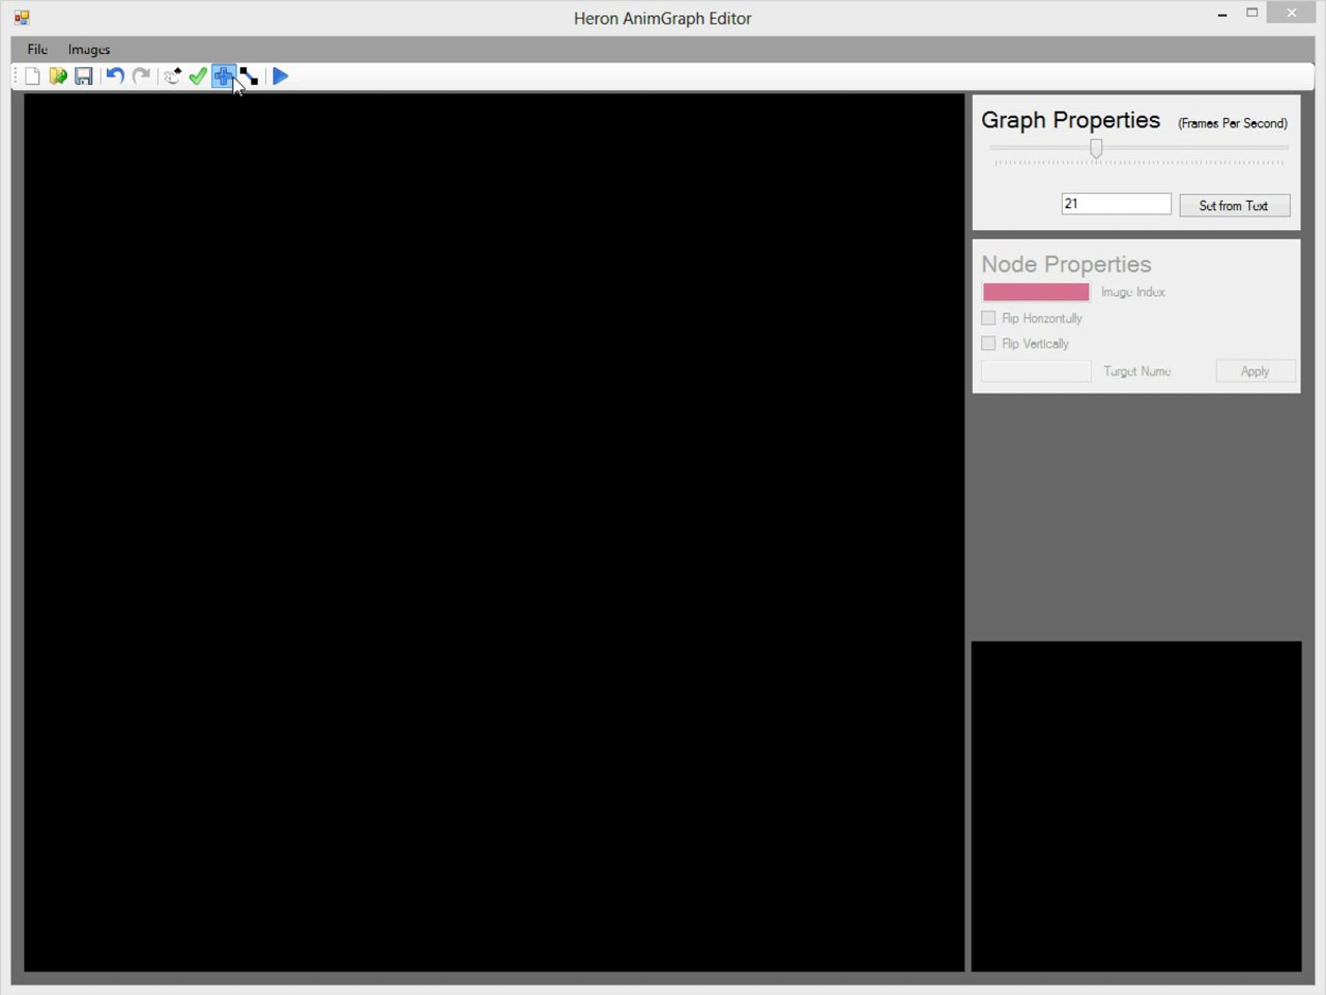Open an existing file with folder icon

pyautogui.click(x=57, y=77)
